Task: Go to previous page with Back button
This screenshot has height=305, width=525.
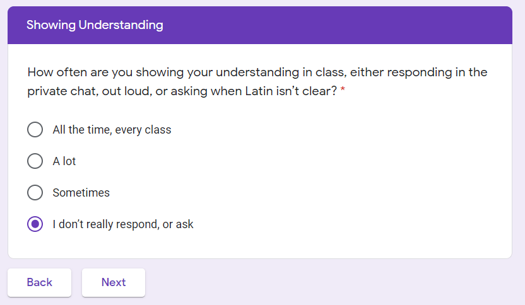Action: click(39, 282)
